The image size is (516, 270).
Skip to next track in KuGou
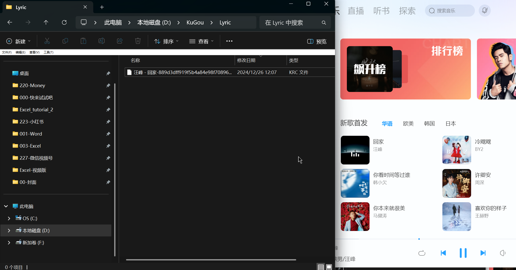point(483,253)
